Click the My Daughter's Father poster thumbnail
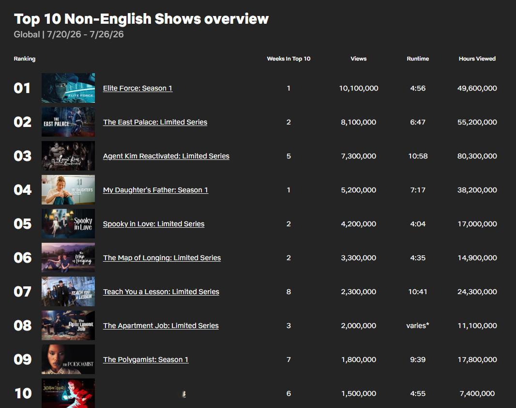 pyautogui.click(x=68, y=189)
